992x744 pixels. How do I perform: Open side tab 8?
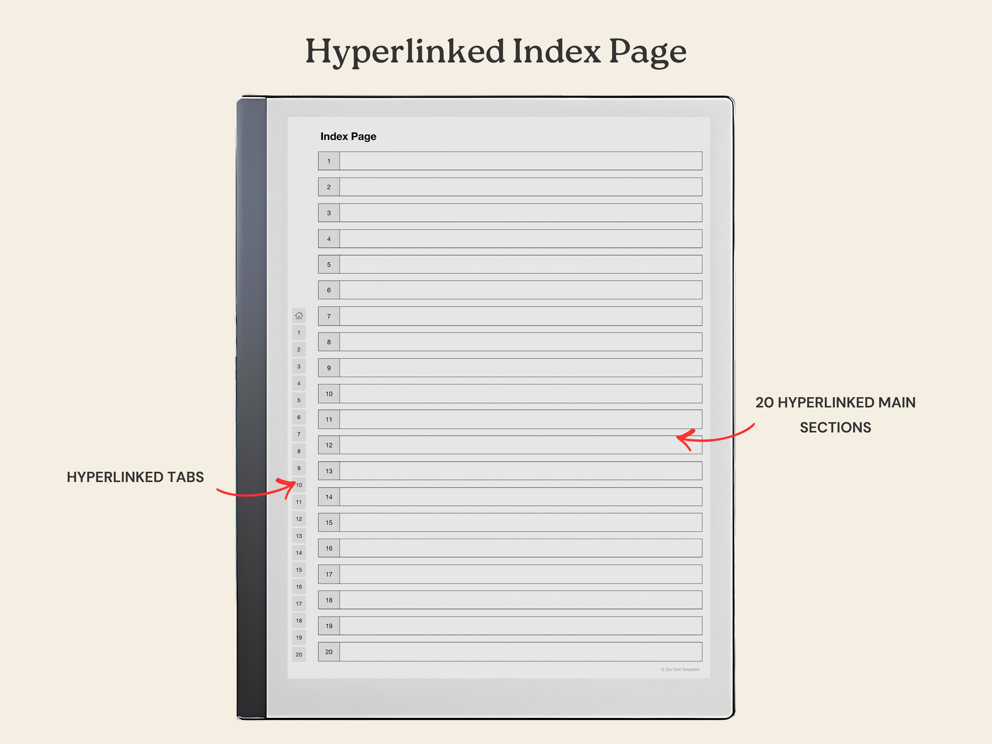(299, 451)
